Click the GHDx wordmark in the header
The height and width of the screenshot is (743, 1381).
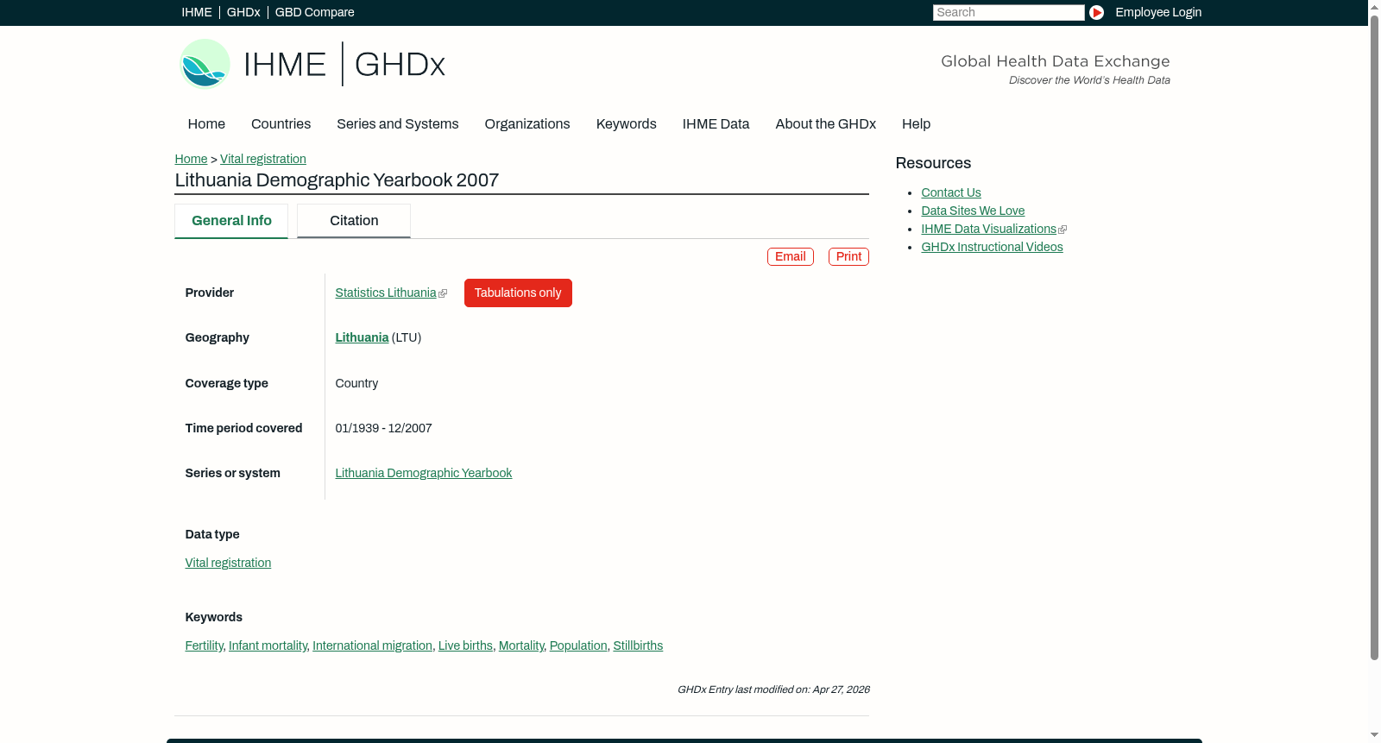pos(400,65)
